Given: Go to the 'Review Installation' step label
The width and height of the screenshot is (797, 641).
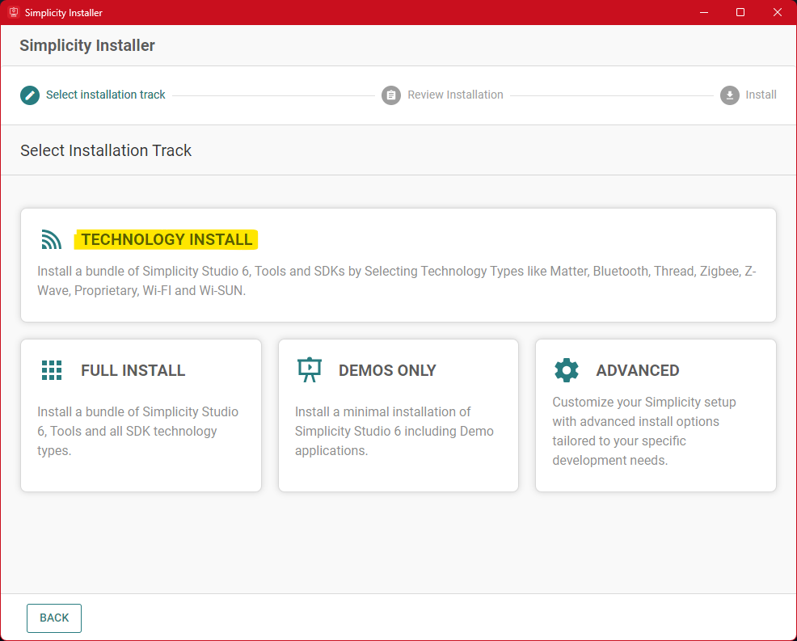Looking at the screenshot, I should point(455,95).
